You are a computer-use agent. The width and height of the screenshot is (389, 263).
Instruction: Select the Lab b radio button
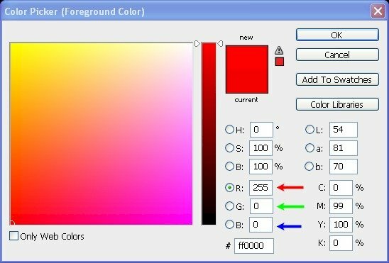309,166
